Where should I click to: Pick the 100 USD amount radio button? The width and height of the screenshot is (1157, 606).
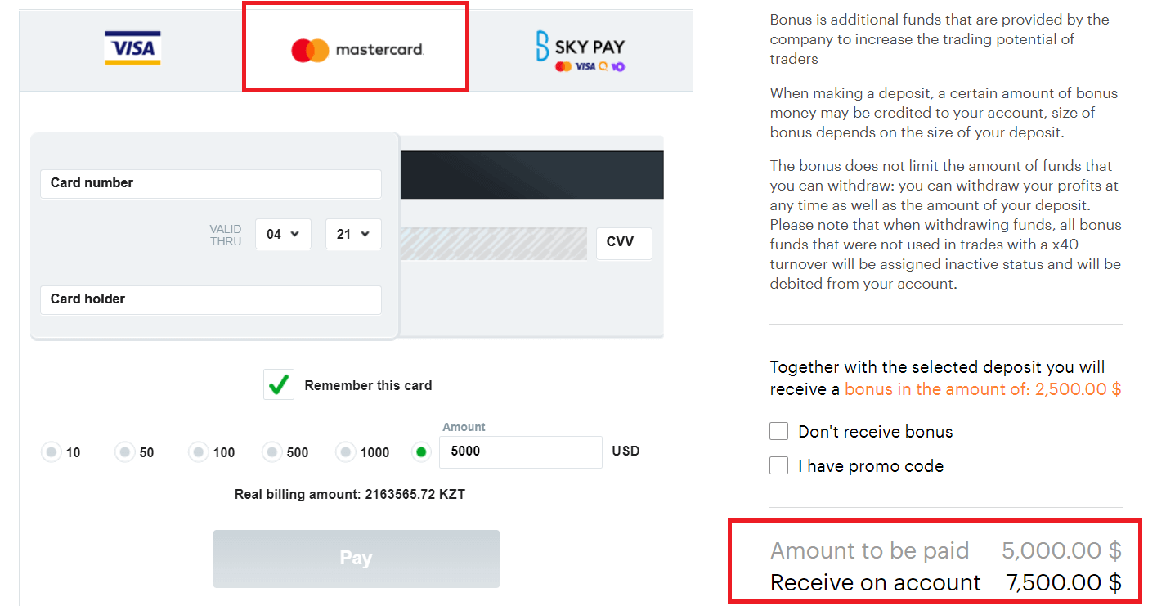pos(199,451)
